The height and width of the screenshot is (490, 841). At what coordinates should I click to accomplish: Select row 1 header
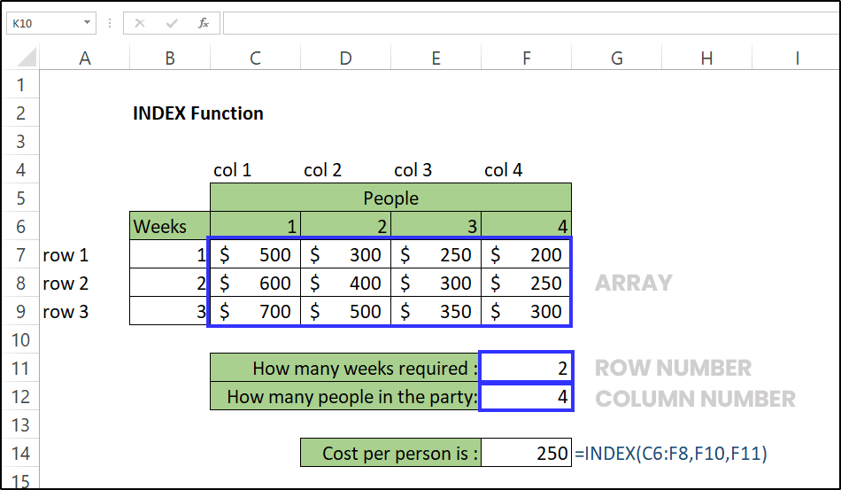pos(20,84)
